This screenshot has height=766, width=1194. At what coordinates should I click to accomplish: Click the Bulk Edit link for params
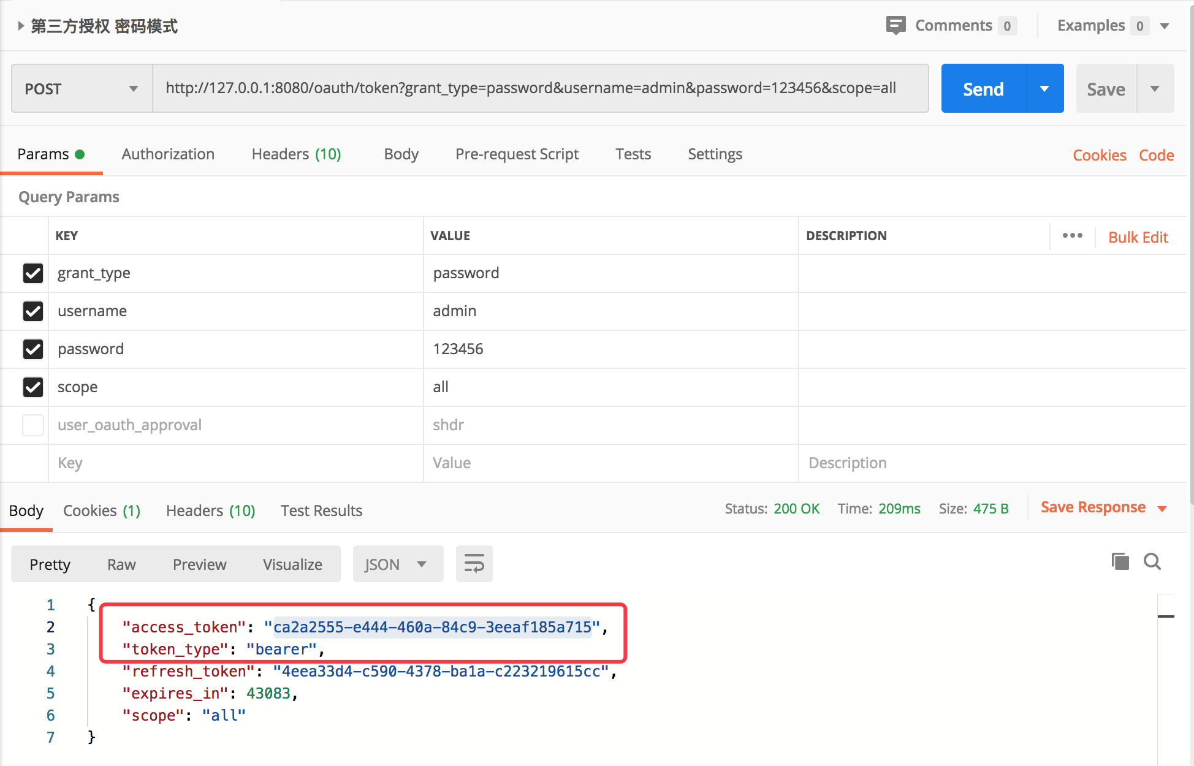pos(1138,235)
